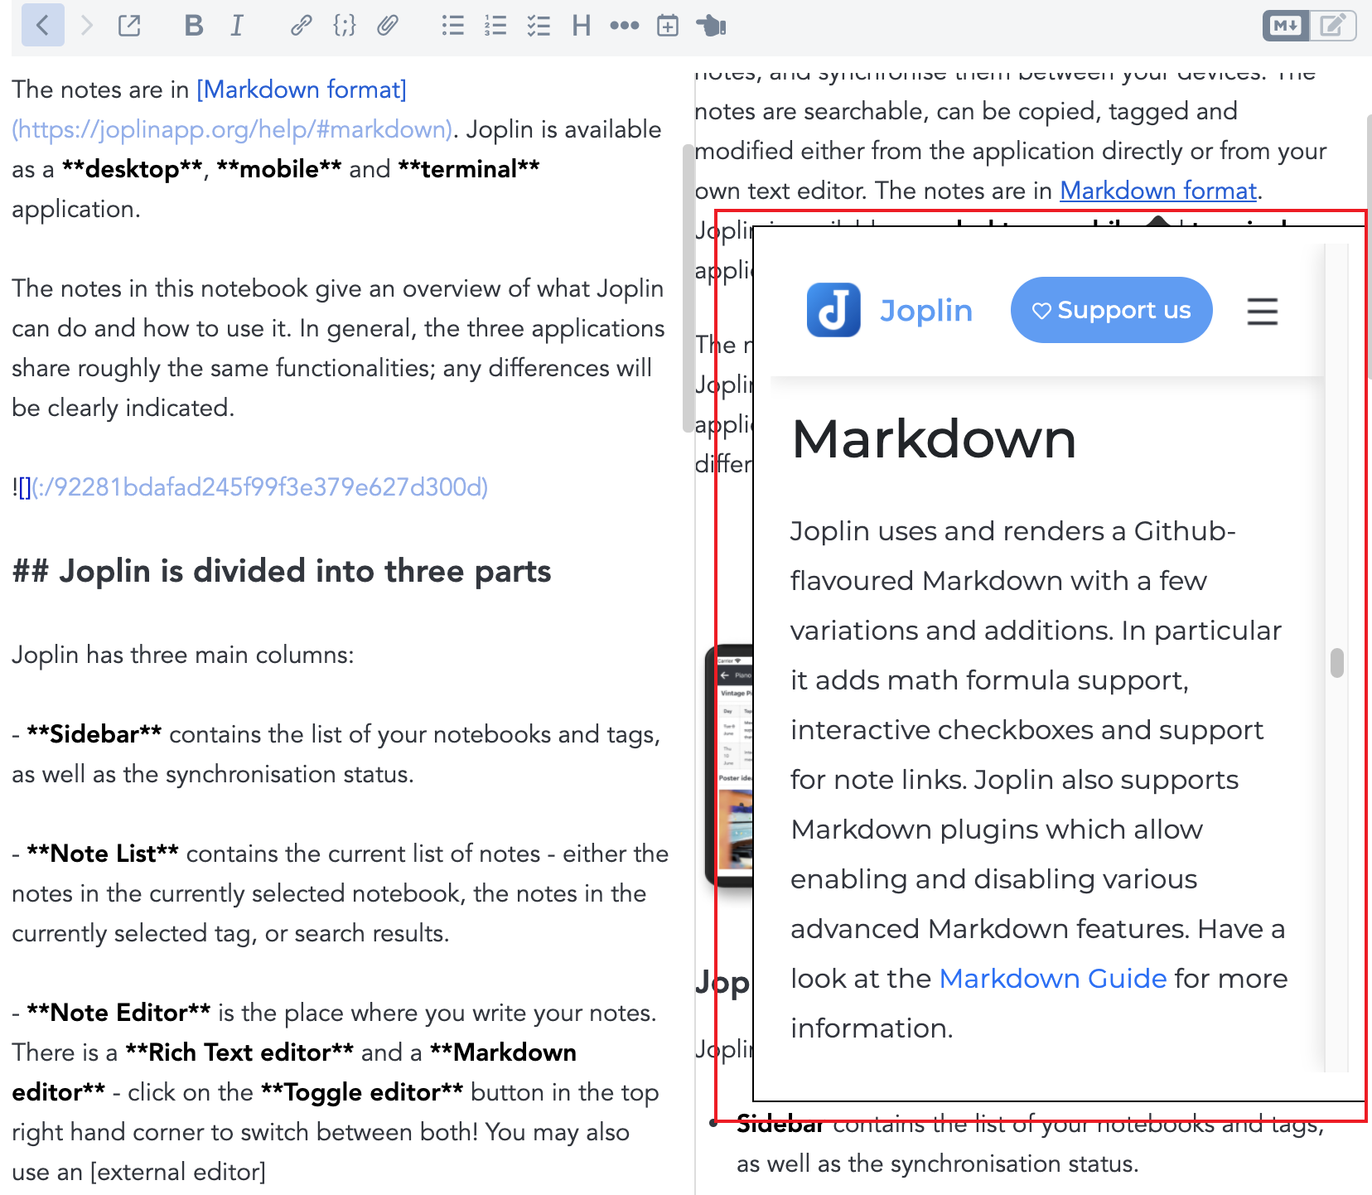Image resolution: width=1372 pixels, height=1195 pixels.
Task: Insert date and time with the calendar icon
Action: pyautogui.click(x=668, y=26)
